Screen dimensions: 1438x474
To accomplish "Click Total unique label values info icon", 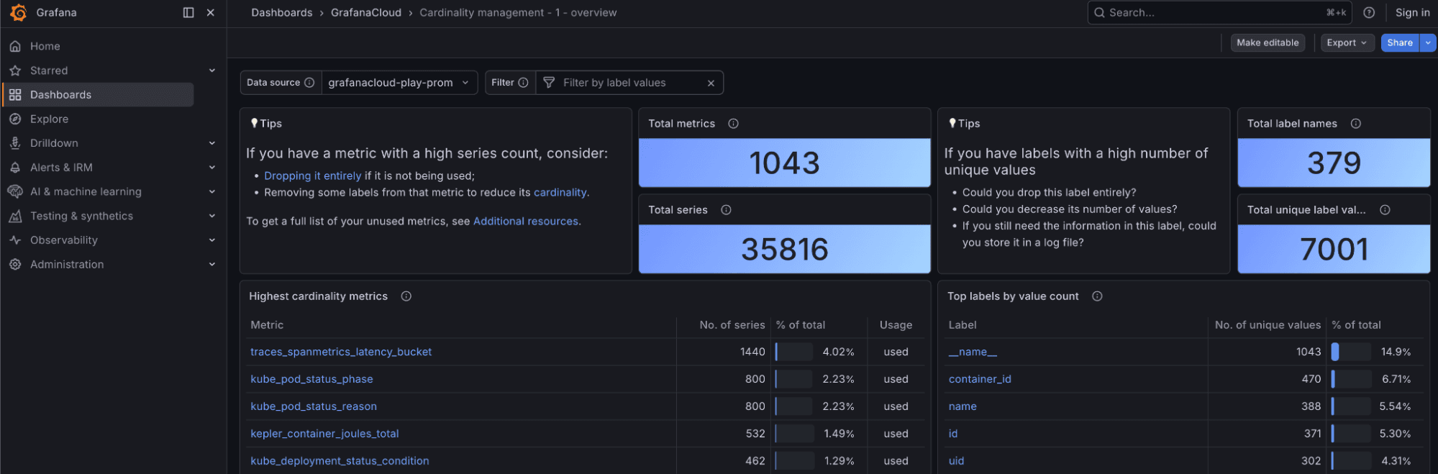I will click(1385, 210).
